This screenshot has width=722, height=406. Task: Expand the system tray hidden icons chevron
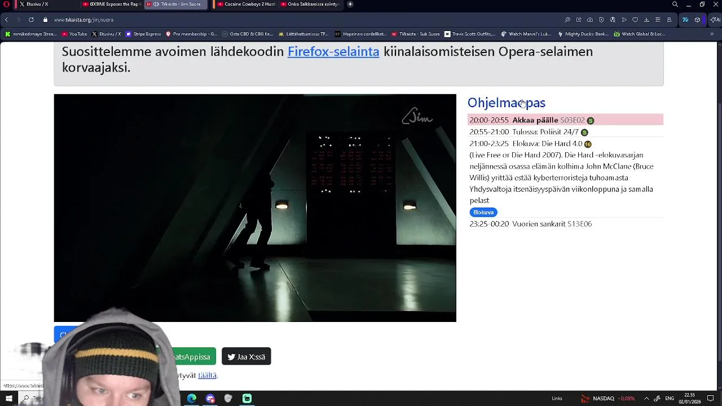(x=646, y=399)
